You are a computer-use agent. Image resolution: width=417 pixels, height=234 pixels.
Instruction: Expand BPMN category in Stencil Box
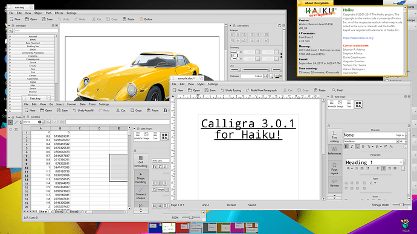(x=31, y=40)
